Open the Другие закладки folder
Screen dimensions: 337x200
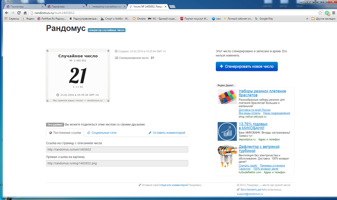tap(323, 19)
